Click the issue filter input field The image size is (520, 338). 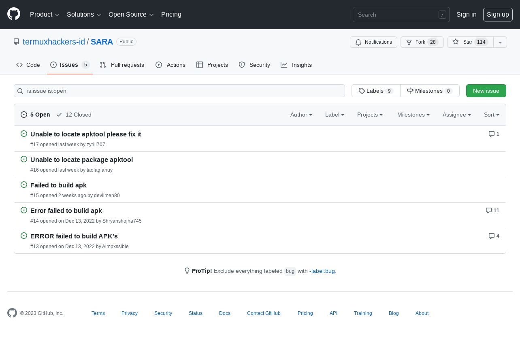point(179,91)
